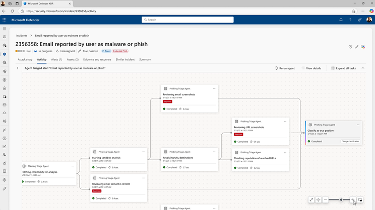Open the Summary tab
Image resolution: width=375 pixels, height=210 pixels.
click(x=145, y=60)
